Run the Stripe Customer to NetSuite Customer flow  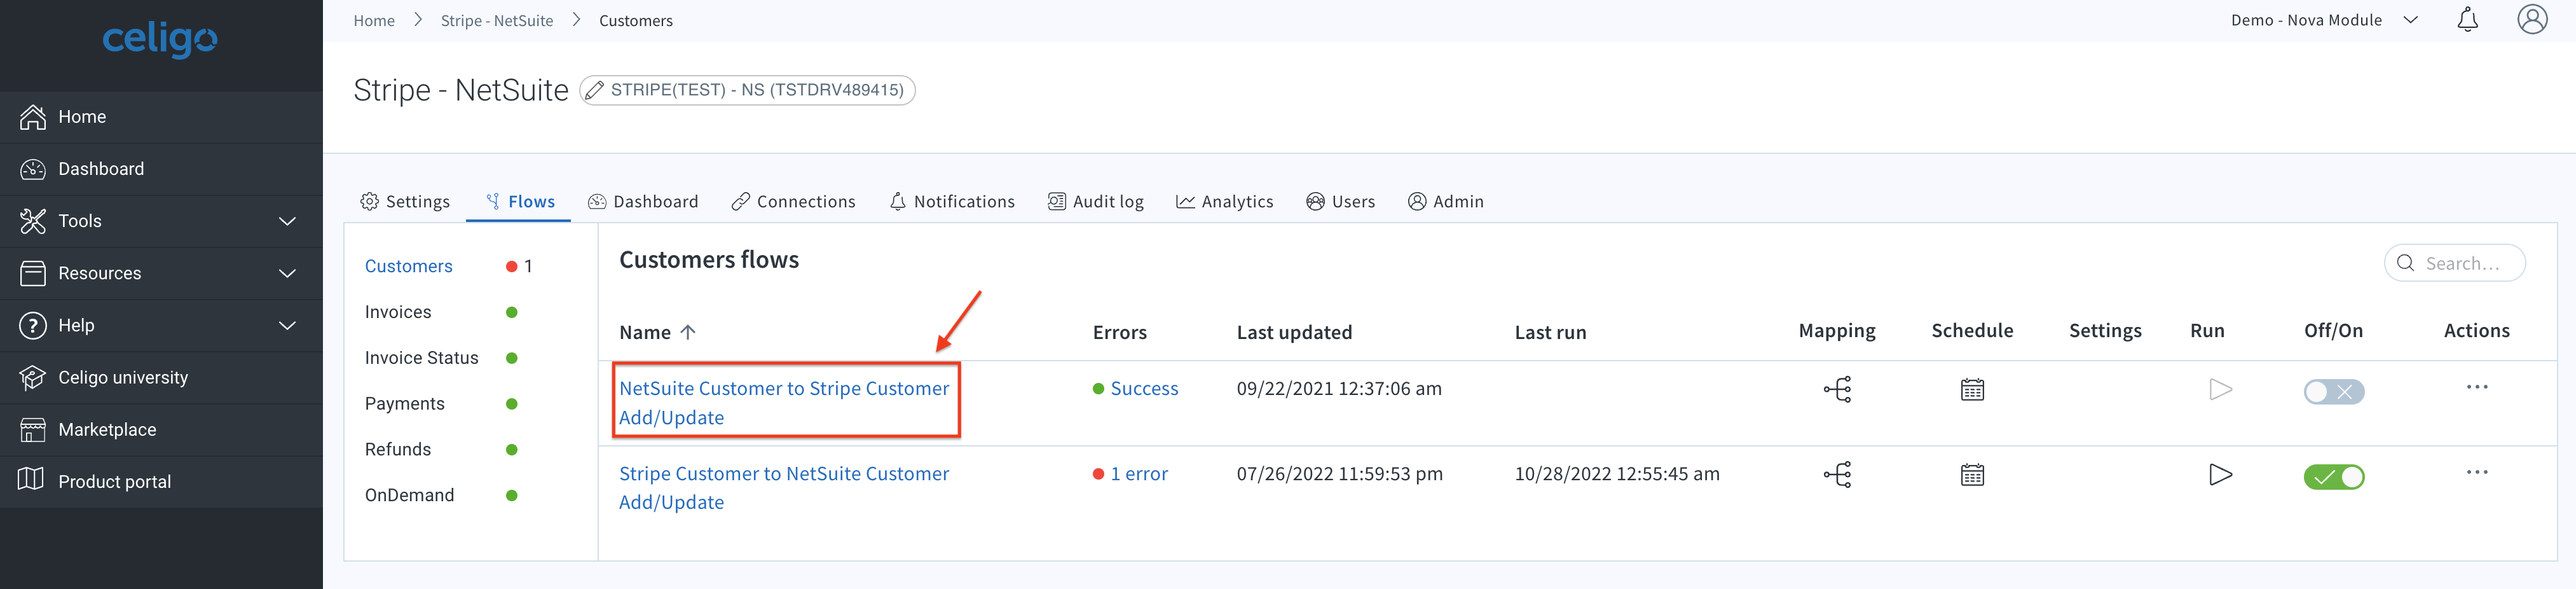[2220, 474]
